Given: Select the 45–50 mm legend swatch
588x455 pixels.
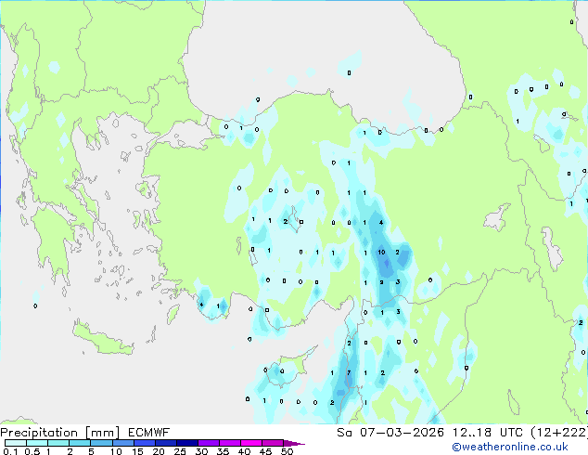Looking at the screenshot, I should click(273, 443).
